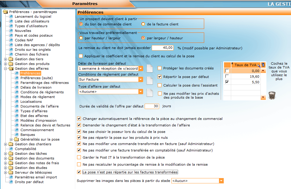The width and height of the screenshot is (291, 189).
Task: Click the globe icon beside Chemin des fichiers
Action: click(x=11, y=54)
